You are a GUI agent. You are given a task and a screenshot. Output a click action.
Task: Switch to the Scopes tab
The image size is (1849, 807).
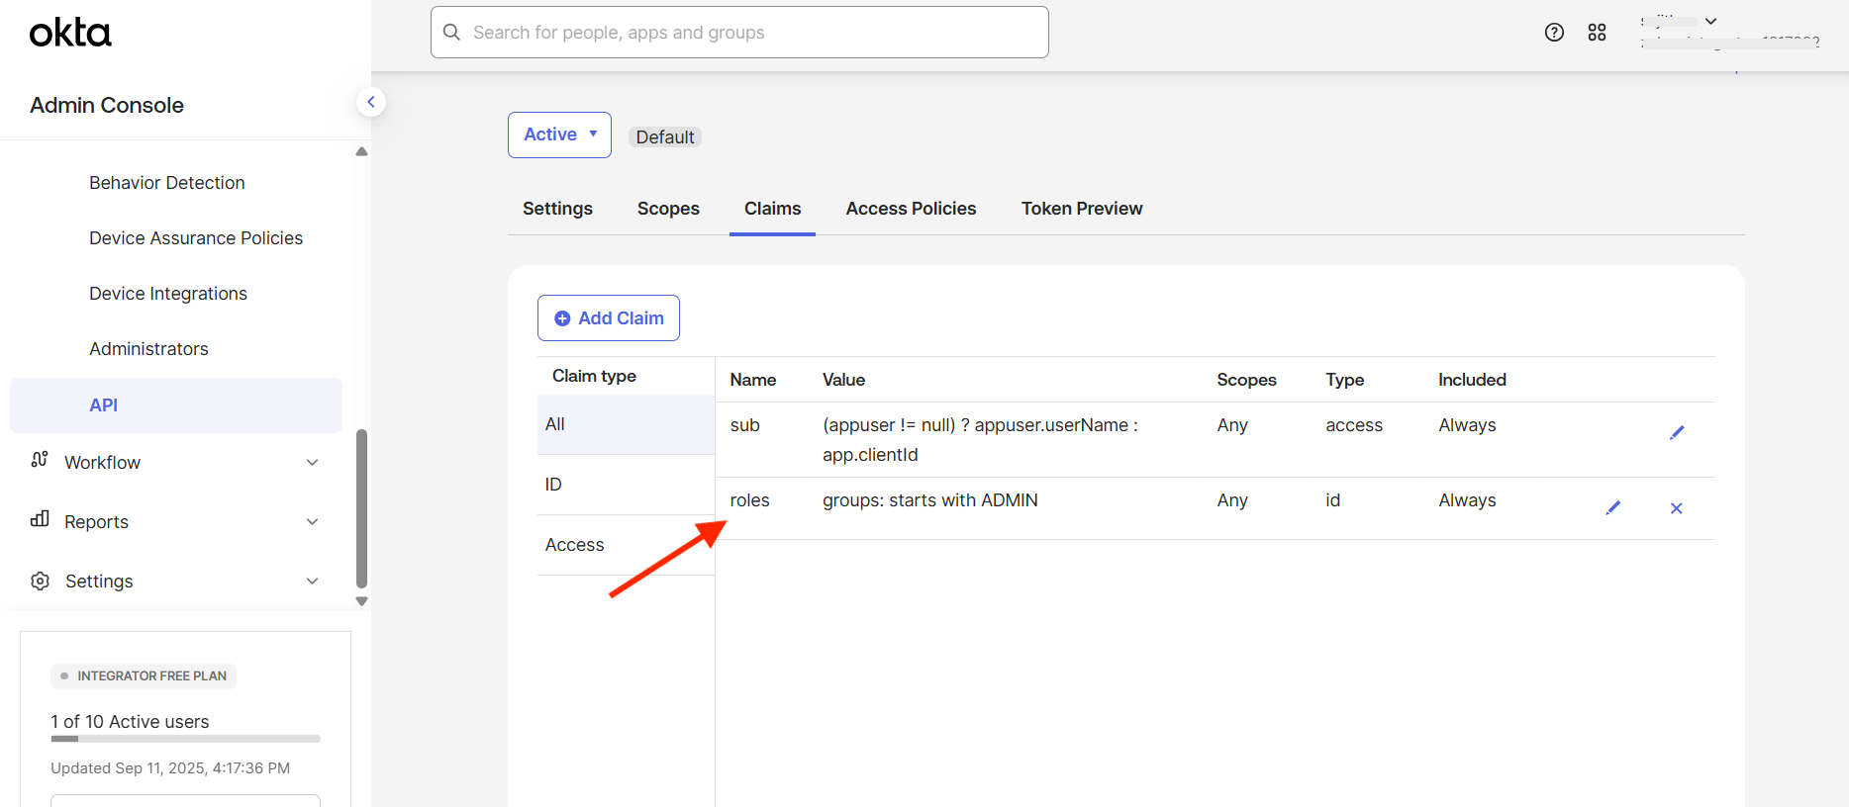[x=668, y=209]
